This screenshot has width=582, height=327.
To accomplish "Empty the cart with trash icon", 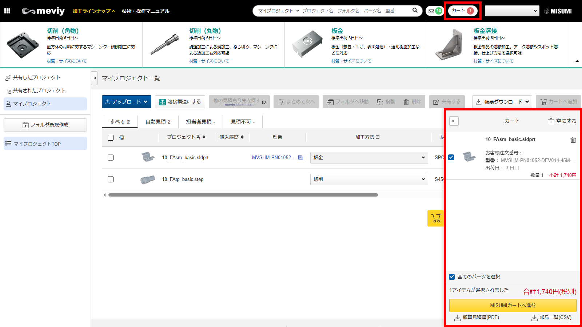I will [x=562, y=121].
